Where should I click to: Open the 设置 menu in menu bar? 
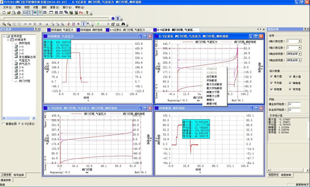click(x=36, y=7)
